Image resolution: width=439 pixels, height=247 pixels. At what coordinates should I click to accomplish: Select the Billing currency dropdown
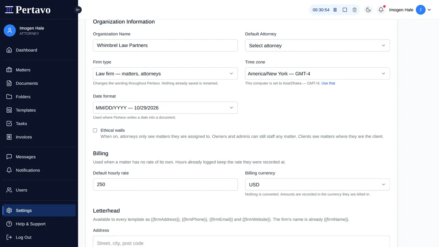317,185
